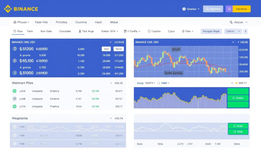
Task: Switch to the Cocurlake tab
Action: [65, 31]
